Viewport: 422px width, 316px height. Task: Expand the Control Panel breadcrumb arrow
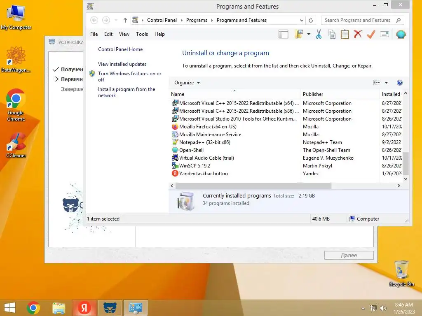[x=181, y=20]
